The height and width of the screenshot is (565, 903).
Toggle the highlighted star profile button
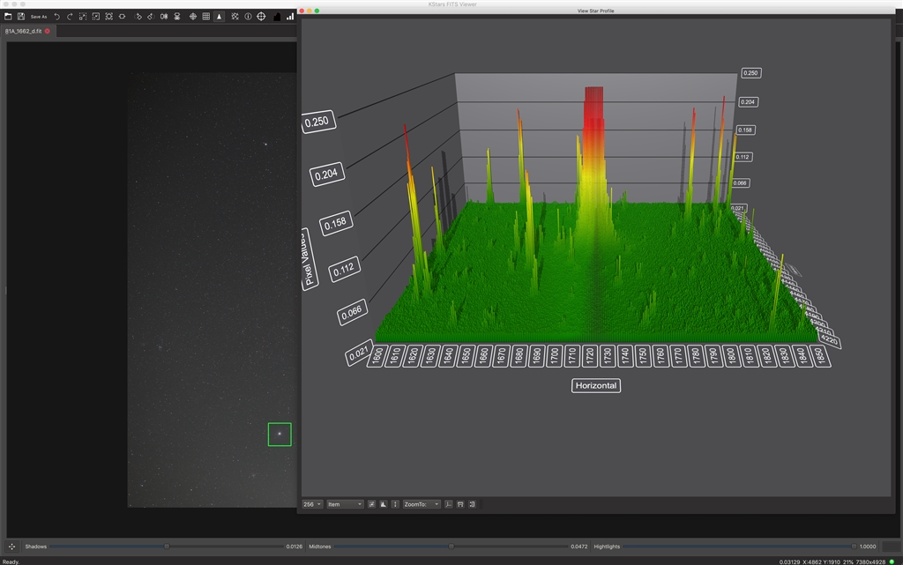220,17
